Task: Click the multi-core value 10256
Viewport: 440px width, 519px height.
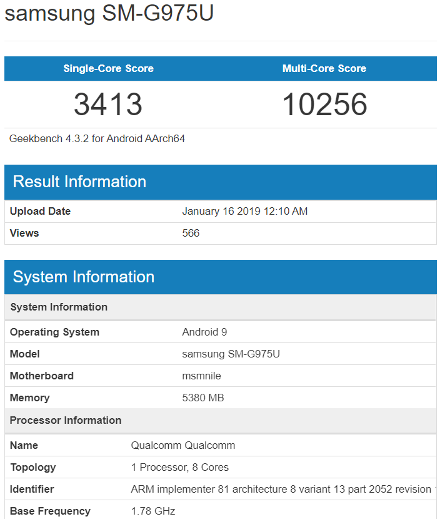Action: 324,105
